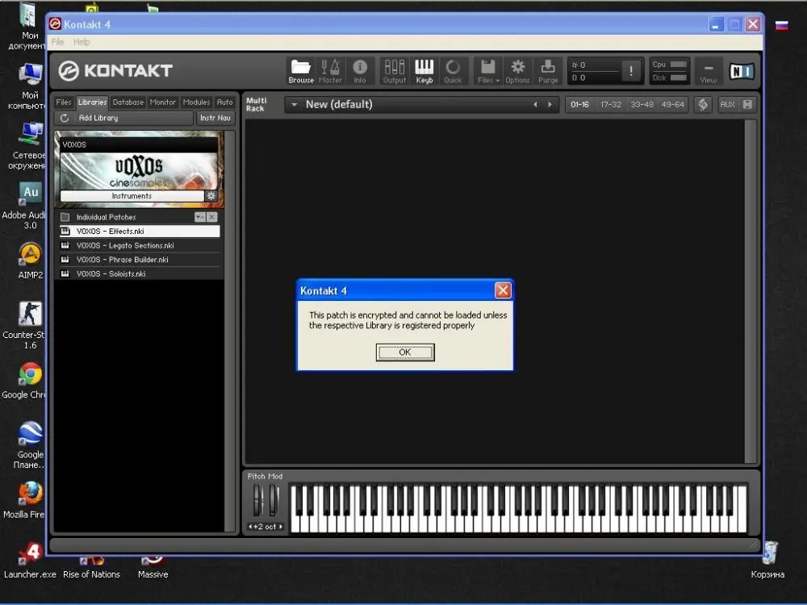The image size is (807, 605).
Task: Switch to the Modules tab
Action: pos(197,102)
